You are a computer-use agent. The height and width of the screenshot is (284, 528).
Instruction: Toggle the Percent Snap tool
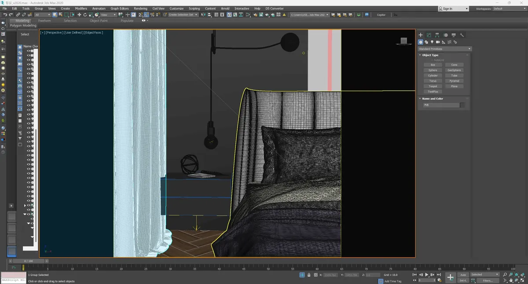pyautogui.click(x=152, y=15)
